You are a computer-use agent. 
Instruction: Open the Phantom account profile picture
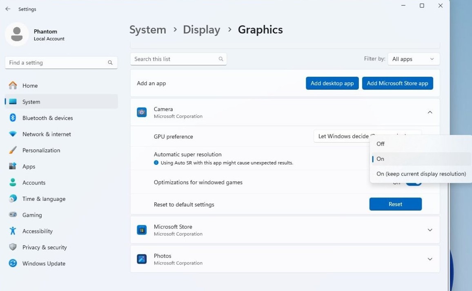[17, 34]
